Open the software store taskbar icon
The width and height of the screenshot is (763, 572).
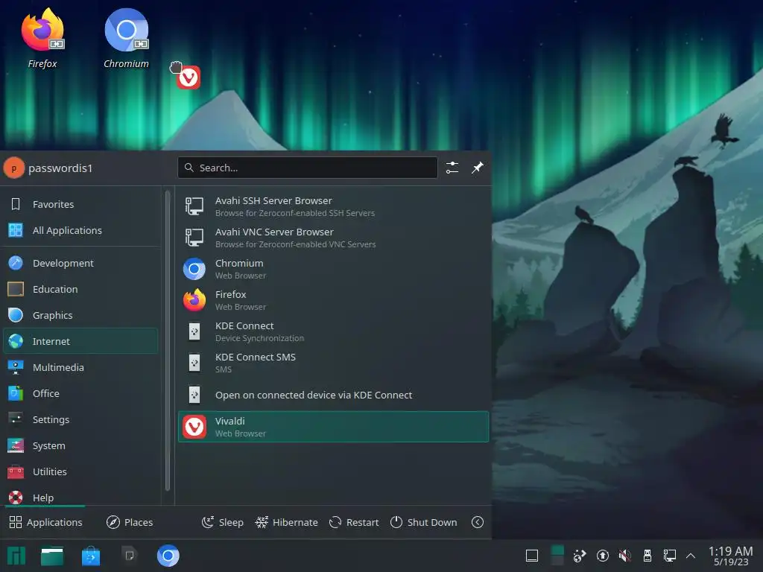click(x=90, y=556)
